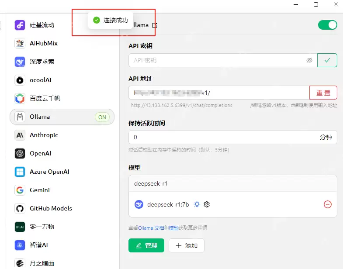Minimize the application window
343x269 pixels.
[296, 4]
